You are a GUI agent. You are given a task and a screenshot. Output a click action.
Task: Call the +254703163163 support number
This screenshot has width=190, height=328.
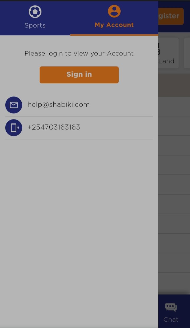tap(54, 127)
